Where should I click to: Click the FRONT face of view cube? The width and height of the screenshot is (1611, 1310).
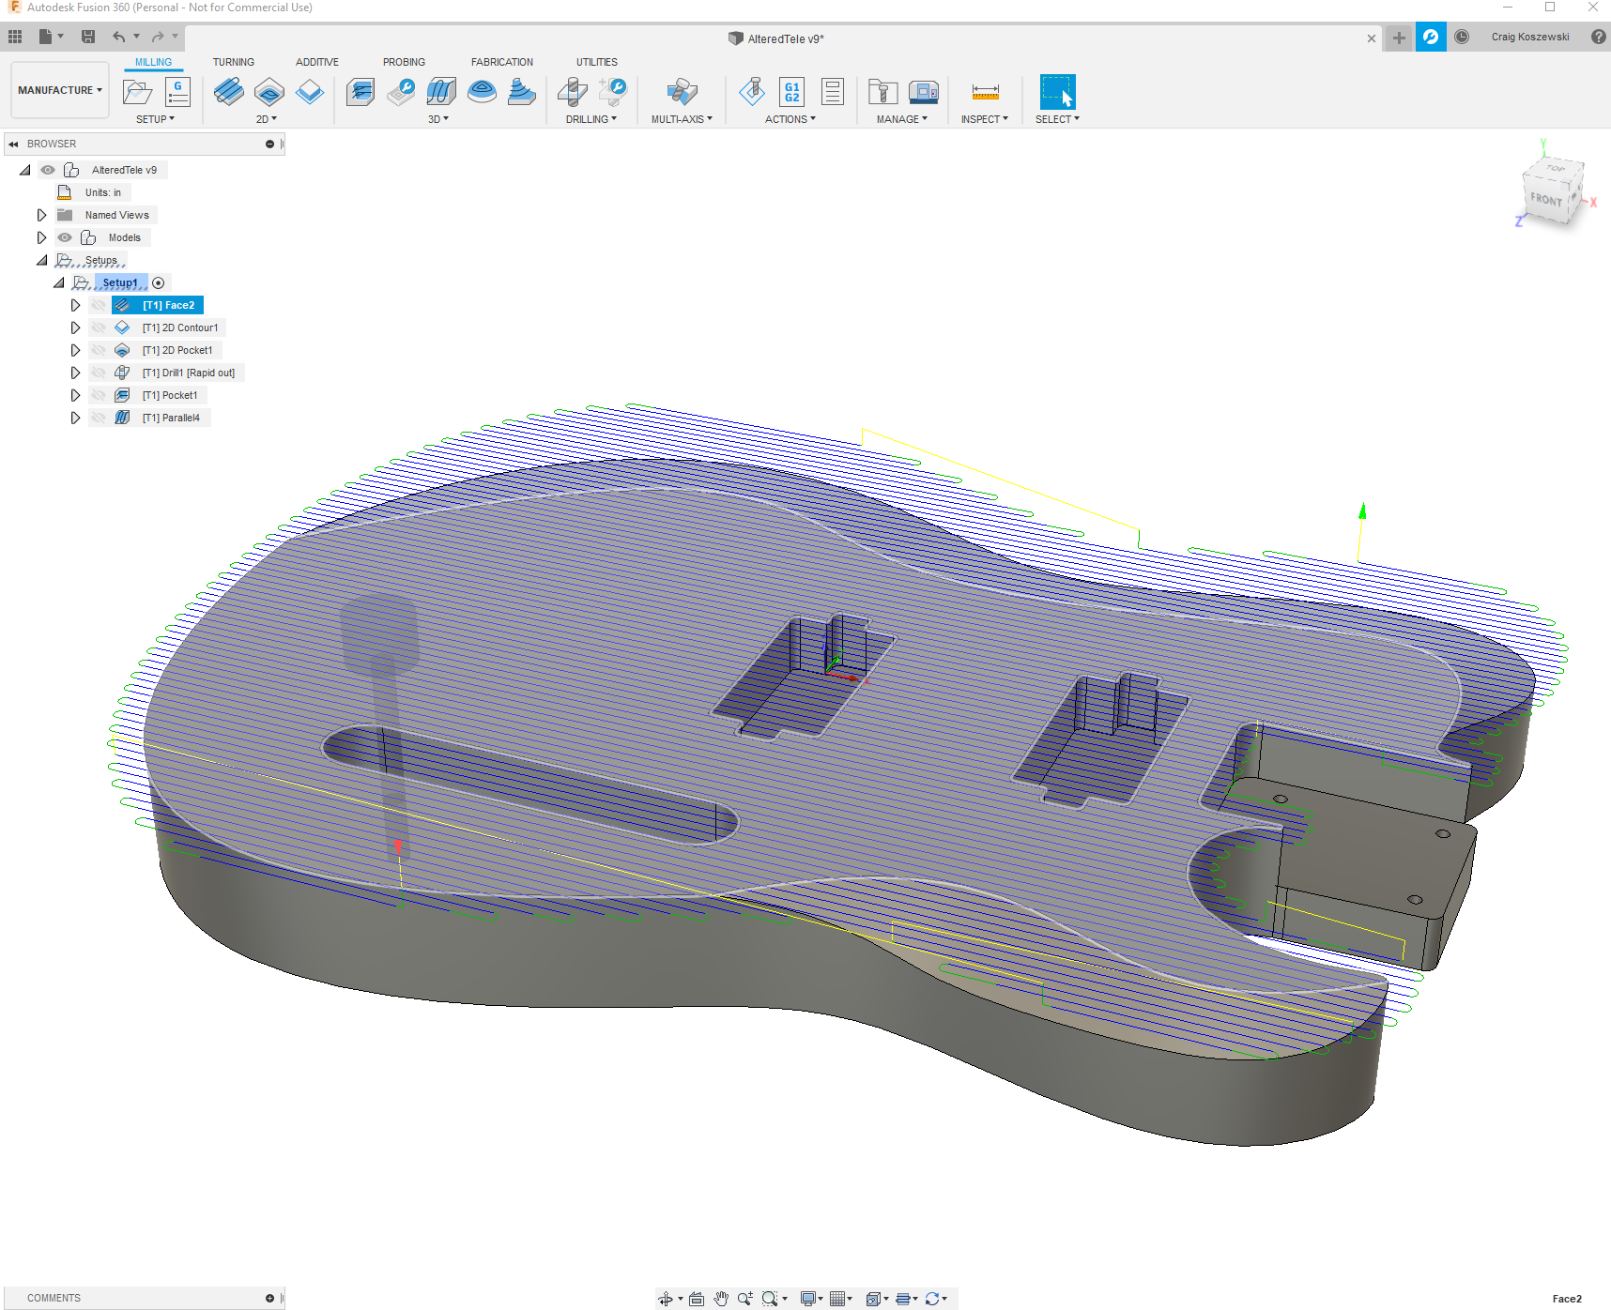[1546, 199]
